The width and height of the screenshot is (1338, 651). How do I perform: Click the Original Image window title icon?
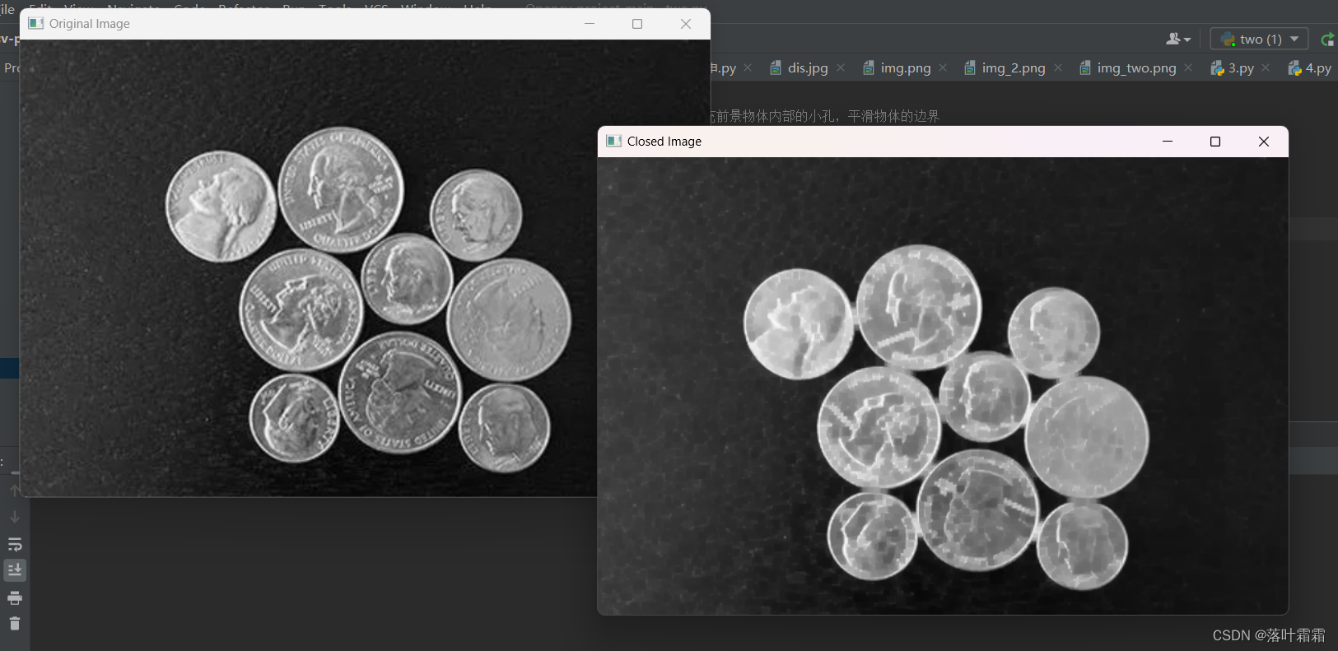[35, 23]
